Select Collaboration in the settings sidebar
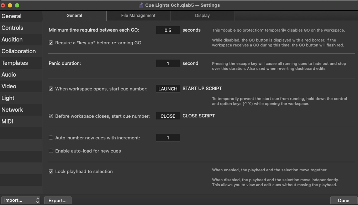 [x=19, y=51]
